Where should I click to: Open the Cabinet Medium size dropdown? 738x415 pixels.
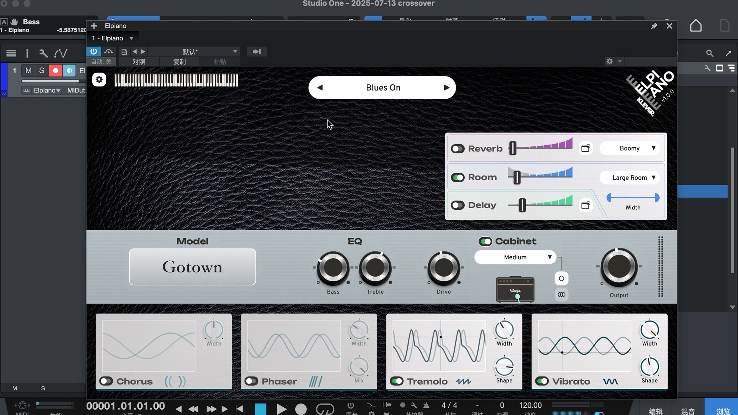[x=515, y=257]
